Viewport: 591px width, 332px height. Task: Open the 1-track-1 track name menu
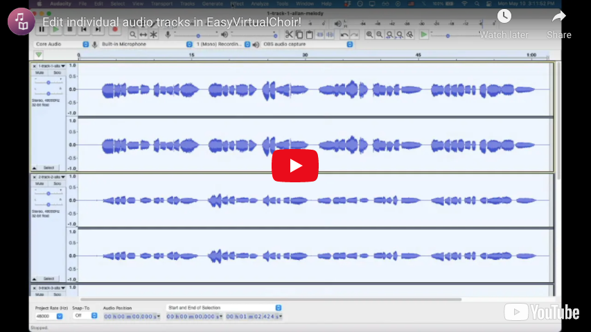coord(51,66)
